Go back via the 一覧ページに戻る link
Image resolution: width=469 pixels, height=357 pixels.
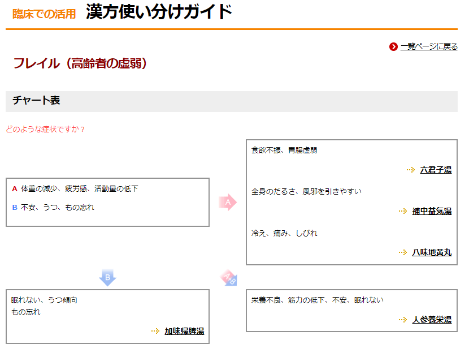pyautogui.click(x=429, y=46)
